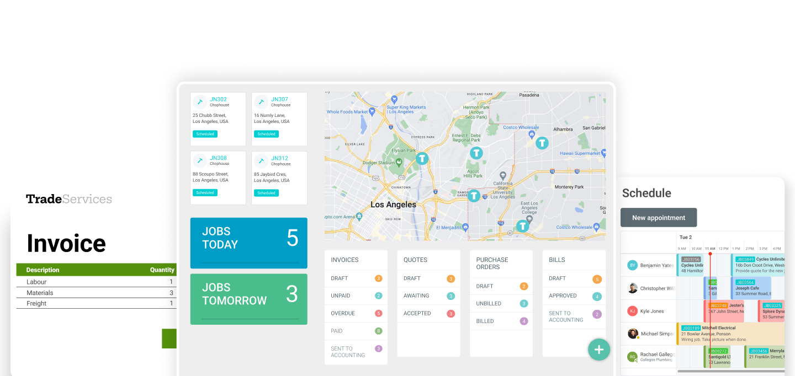Click the Schedule horizontal scrollbar
795x376 pixels.
pos(731,372)
